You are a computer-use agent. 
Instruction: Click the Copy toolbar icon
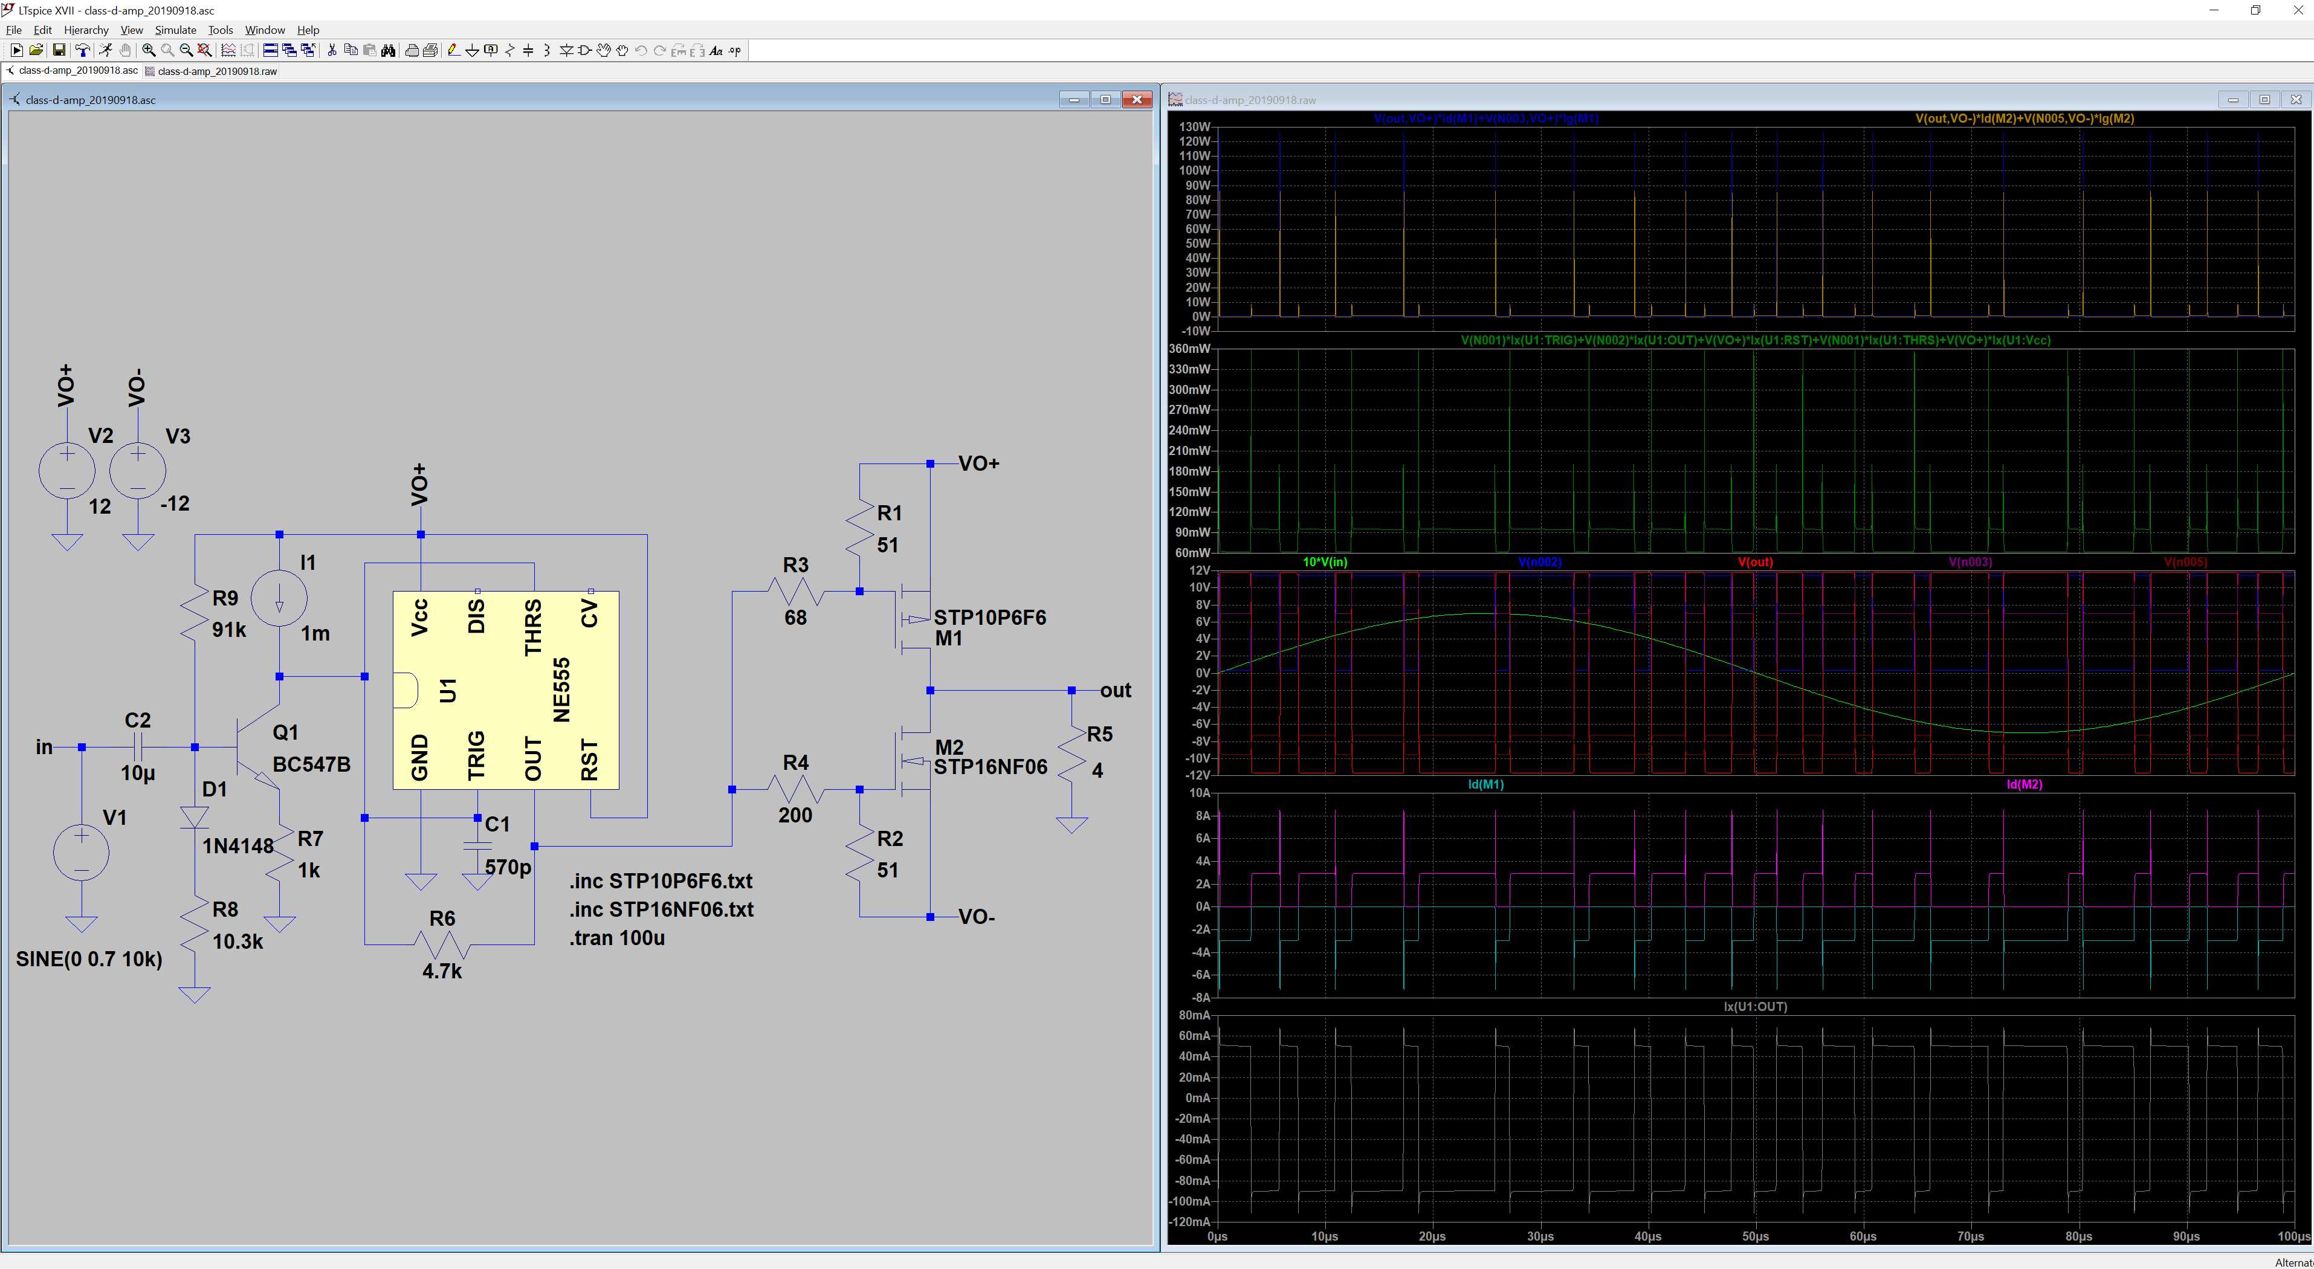[x=351, y=50]
